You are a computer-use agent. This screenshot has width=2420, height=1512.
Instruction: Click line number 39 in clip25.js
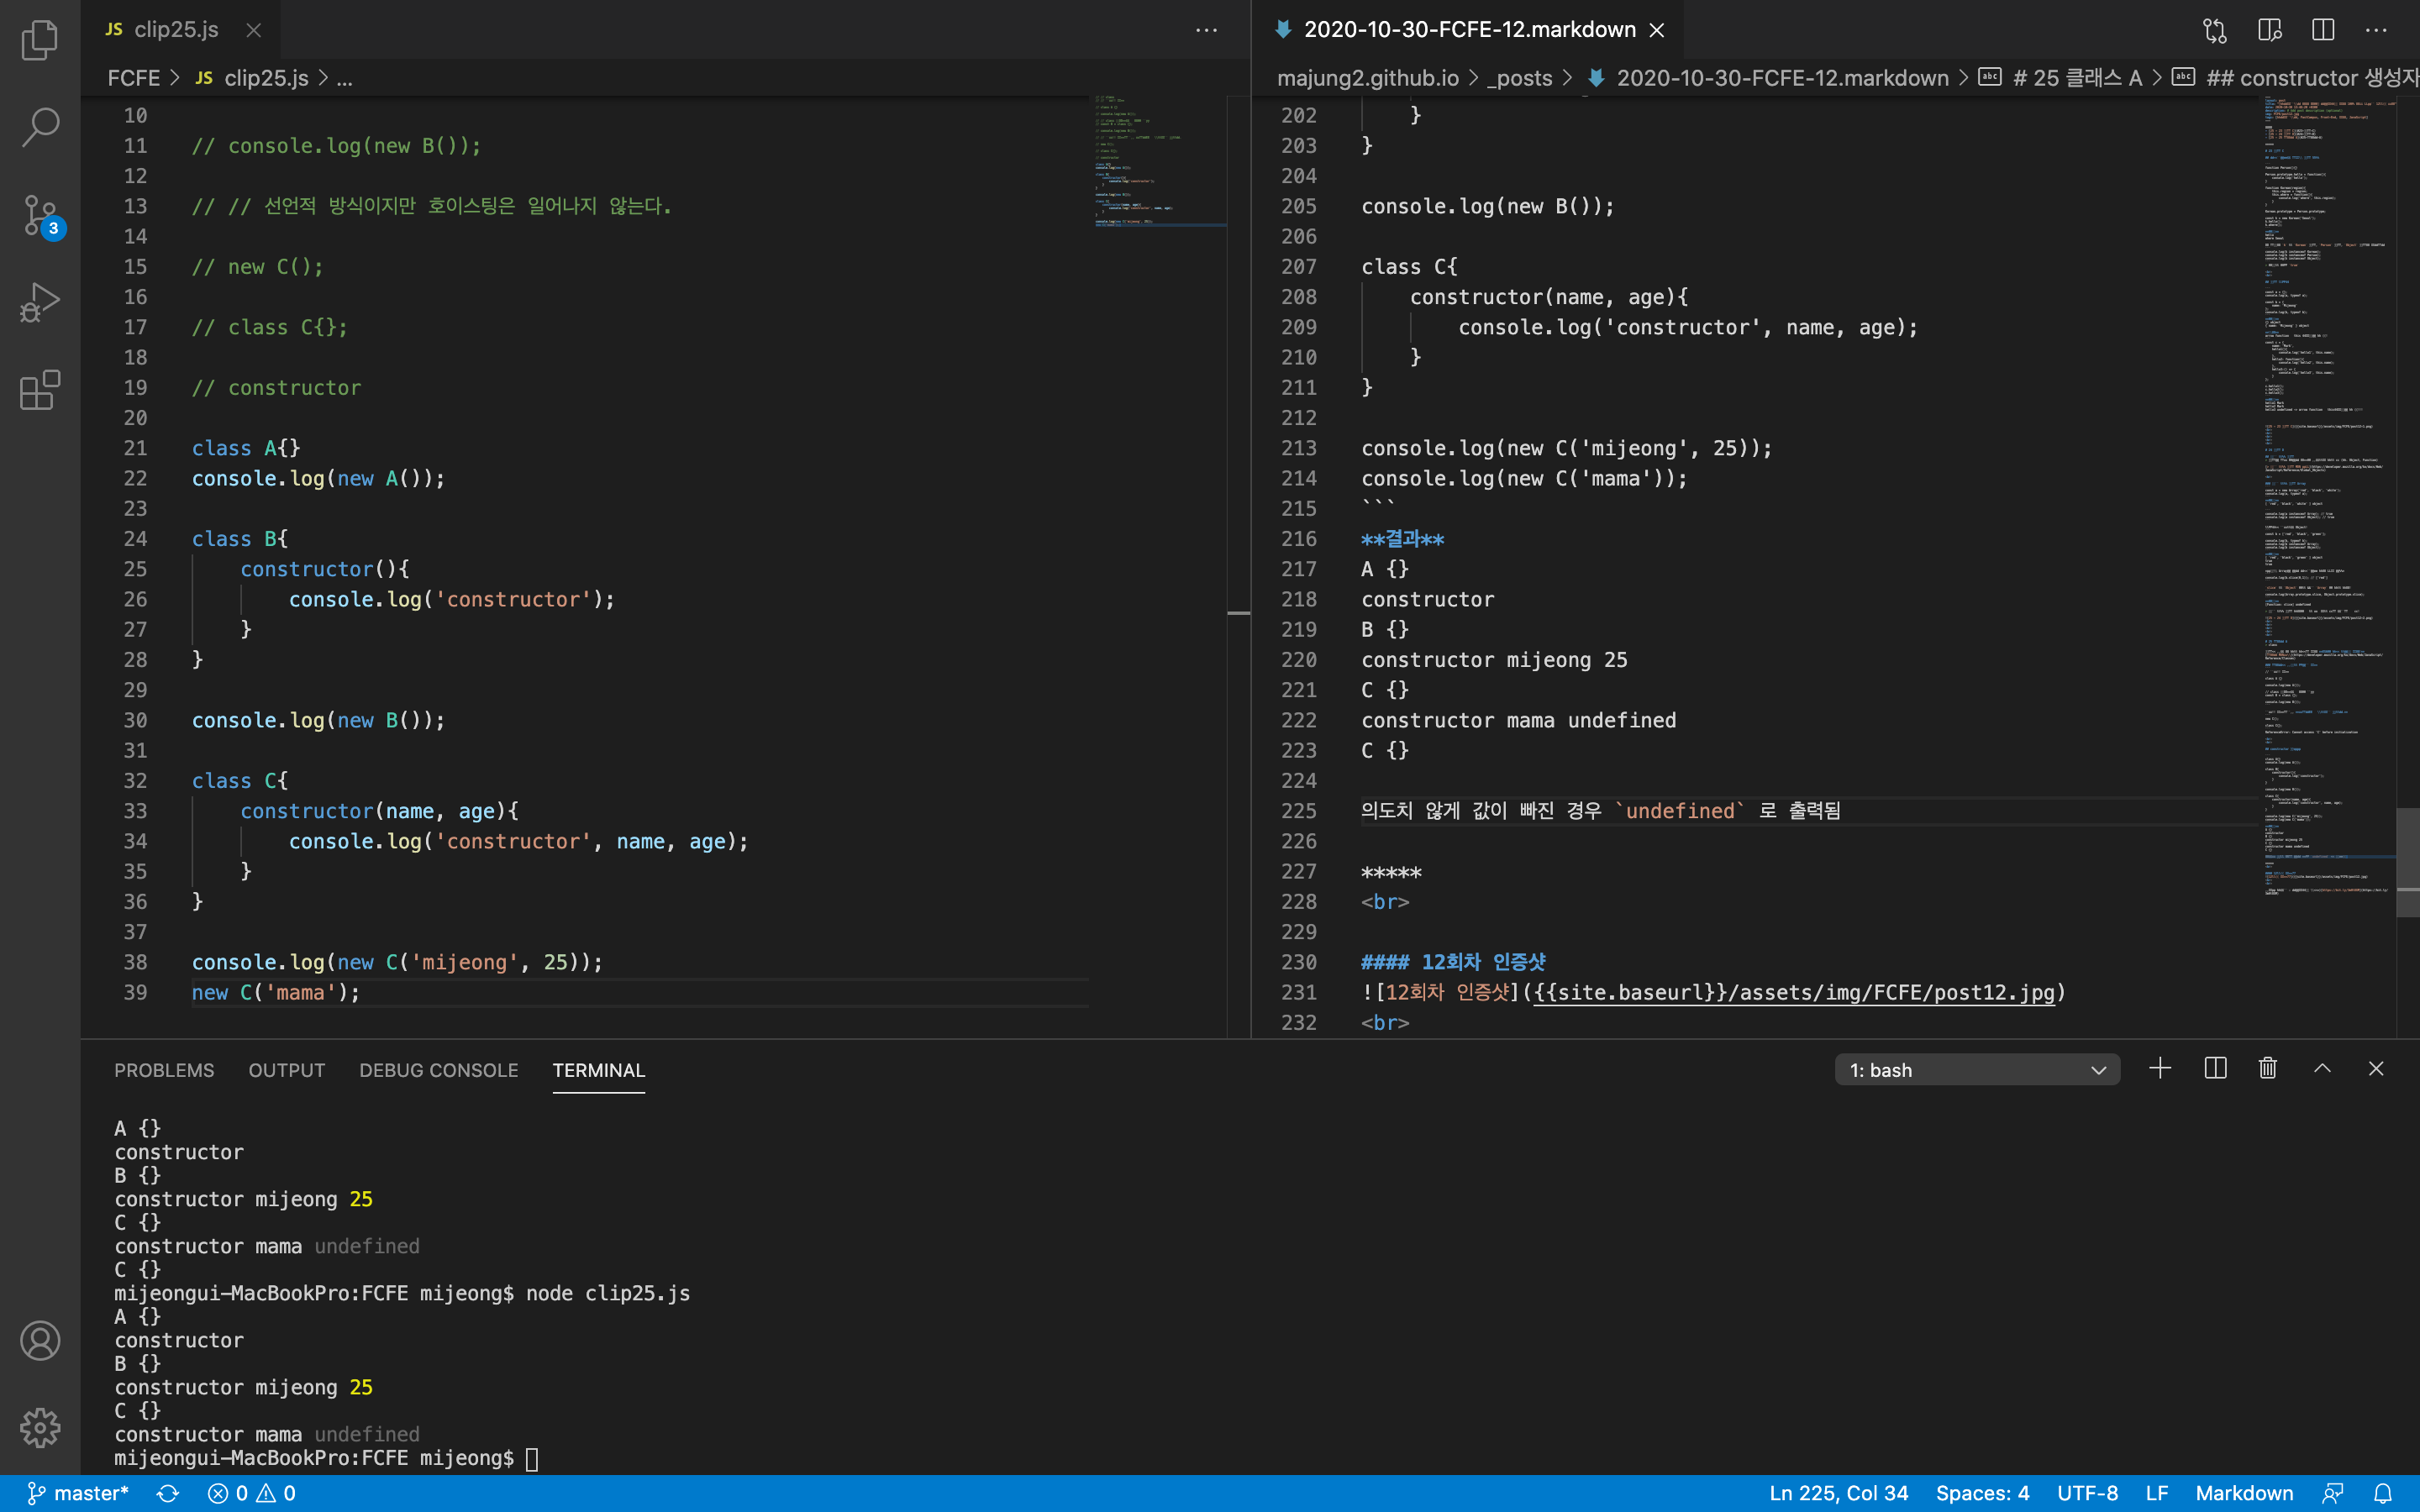pos(135,993)
